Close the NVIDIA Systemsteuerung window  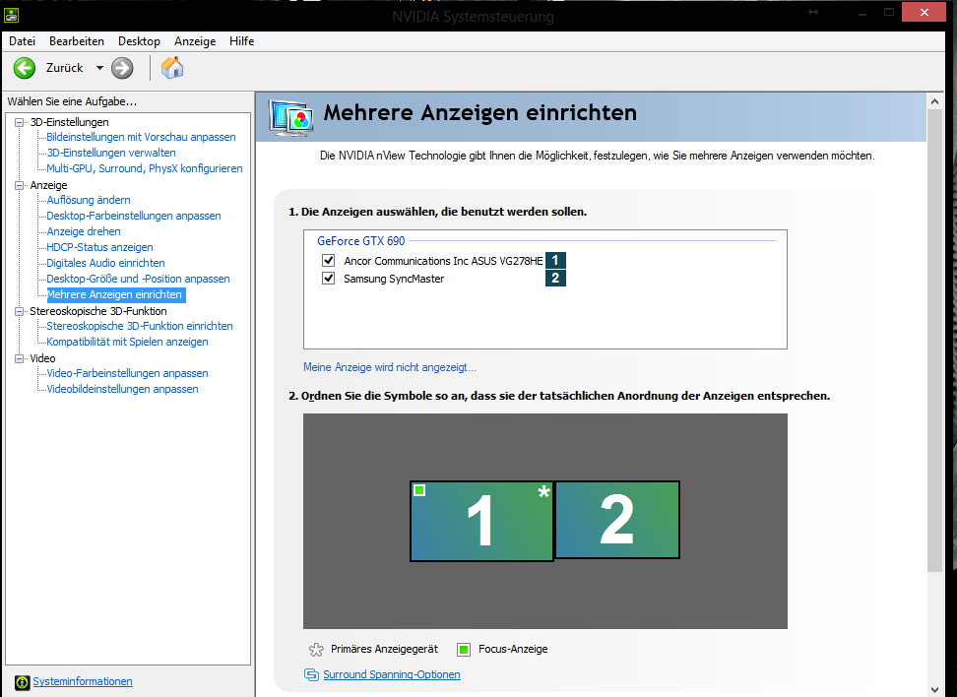point(924,12)
